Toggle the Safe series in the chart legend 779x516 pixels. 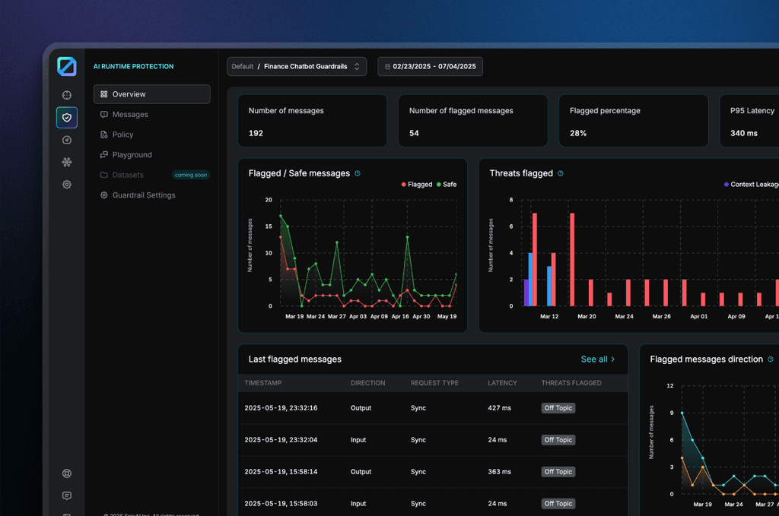(x=449, y=184)
